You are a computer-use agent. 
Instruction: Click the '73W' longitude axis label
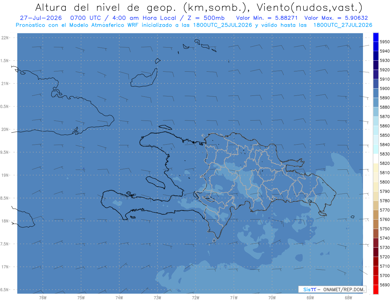(x=157, y=298)
